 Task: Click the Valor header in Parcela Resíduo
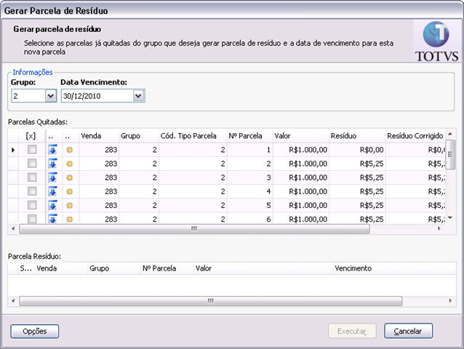point(263,268)
